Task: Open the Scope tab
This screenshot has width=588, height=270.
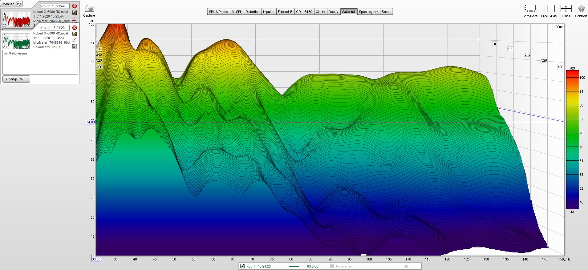Action: (387, 12)
